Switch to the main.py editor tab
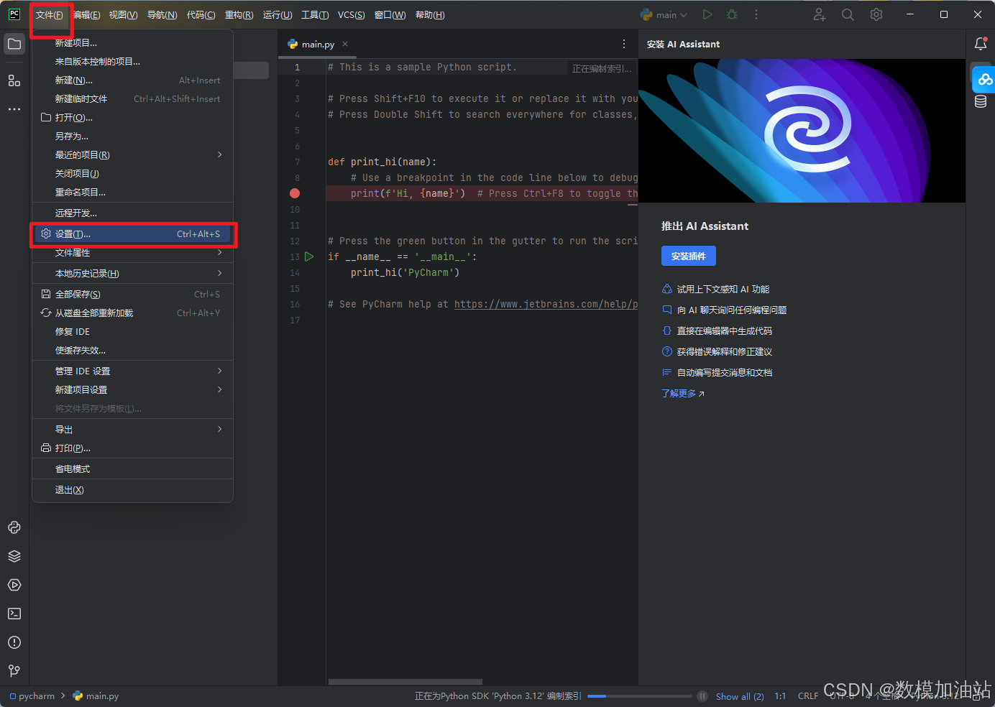The image size is (995, 707). coord(317,44)
